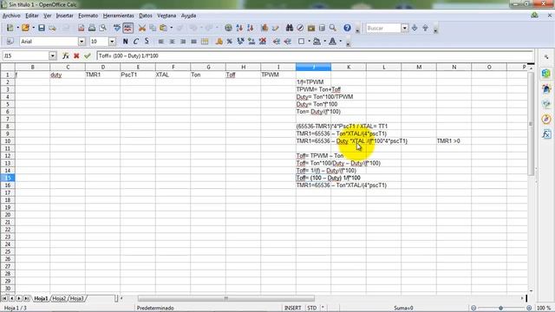The height and width of the screenshot is (312, 555).
Task: Click the Export as PDF icon
Action: click(81, 28)
